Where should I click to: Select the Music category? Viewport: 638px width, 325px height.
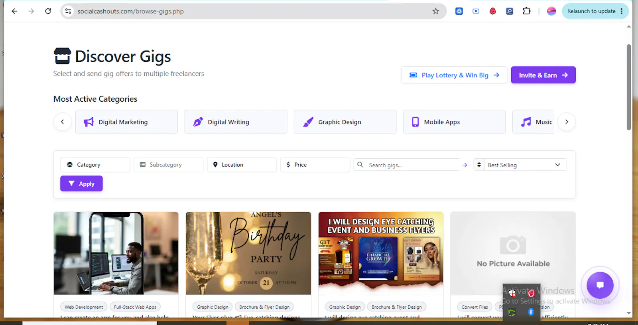[533, 122]
